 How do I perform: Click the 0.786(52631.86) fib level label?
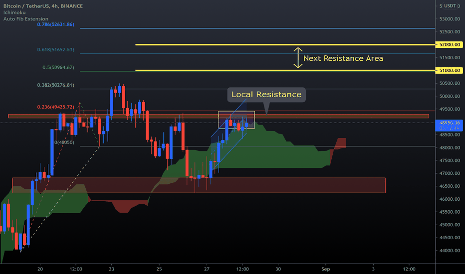pyautogui.click(x=56, y=24)
